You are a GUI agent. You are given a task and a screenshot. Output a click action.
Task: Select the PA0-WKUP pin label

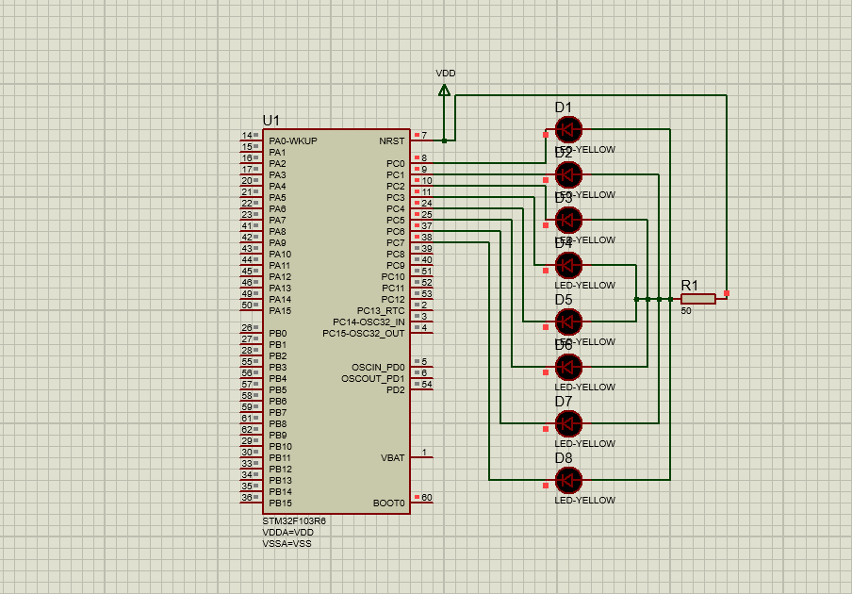[x=293, y=140]
